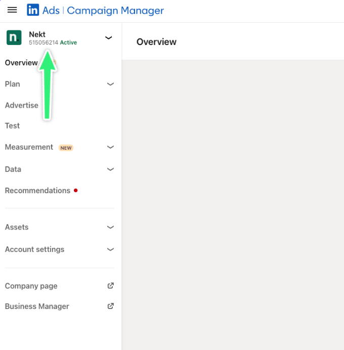The image size is (344, 350).
Task: Open the hamburger navigation menu
Action: point(12,10)
